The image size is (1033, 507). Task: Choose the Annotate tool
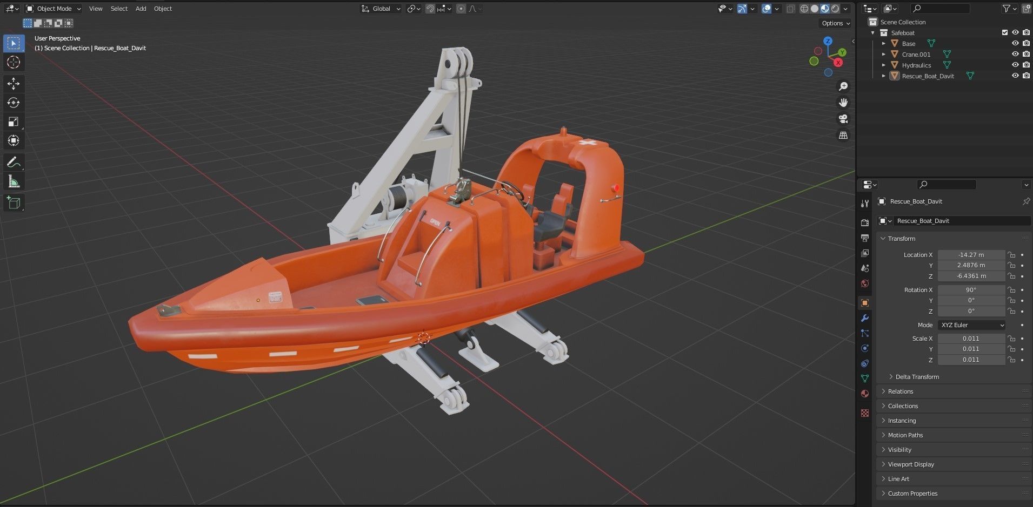[x=14, y=162]
